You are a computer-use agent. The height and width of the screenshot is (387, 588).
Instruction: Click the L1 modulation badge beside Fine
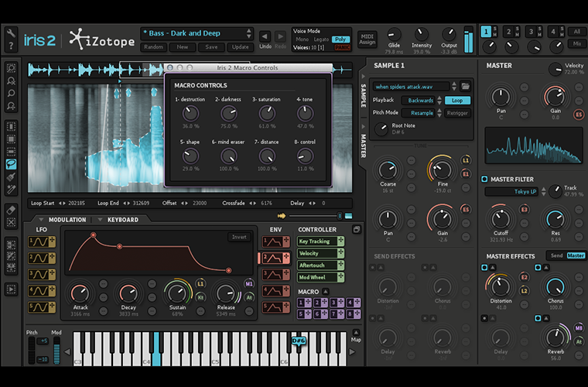(x=466, y=160)
